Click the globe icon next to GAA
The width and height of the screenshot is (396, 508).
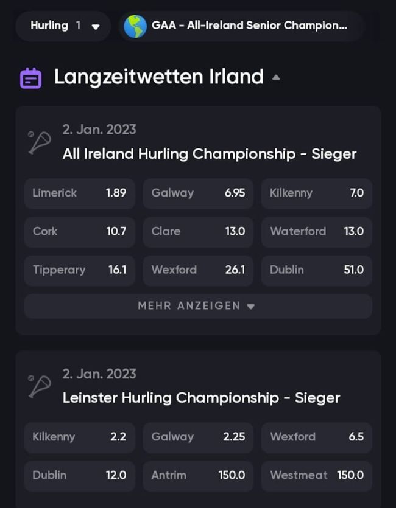135,26
